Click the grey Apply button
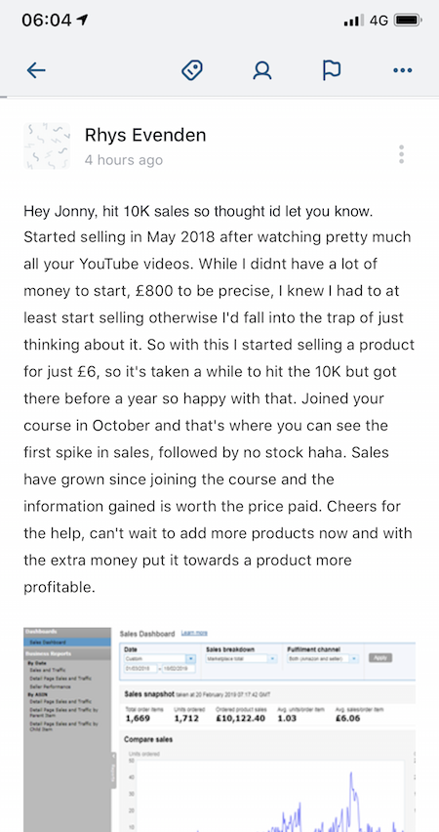The height and width of the screenshot is (832, 439). (x=380, y=658)
